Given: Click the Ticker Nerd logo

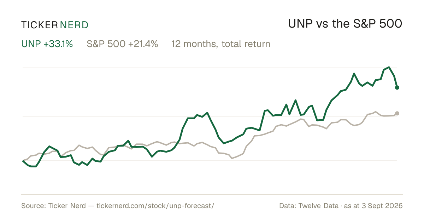Looking at the screenshot, I should click(x=55, y=25).
